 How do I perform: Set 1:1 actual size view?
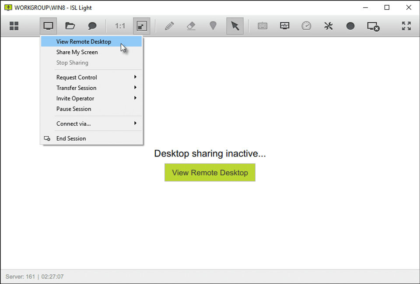(x=120, y=26)
